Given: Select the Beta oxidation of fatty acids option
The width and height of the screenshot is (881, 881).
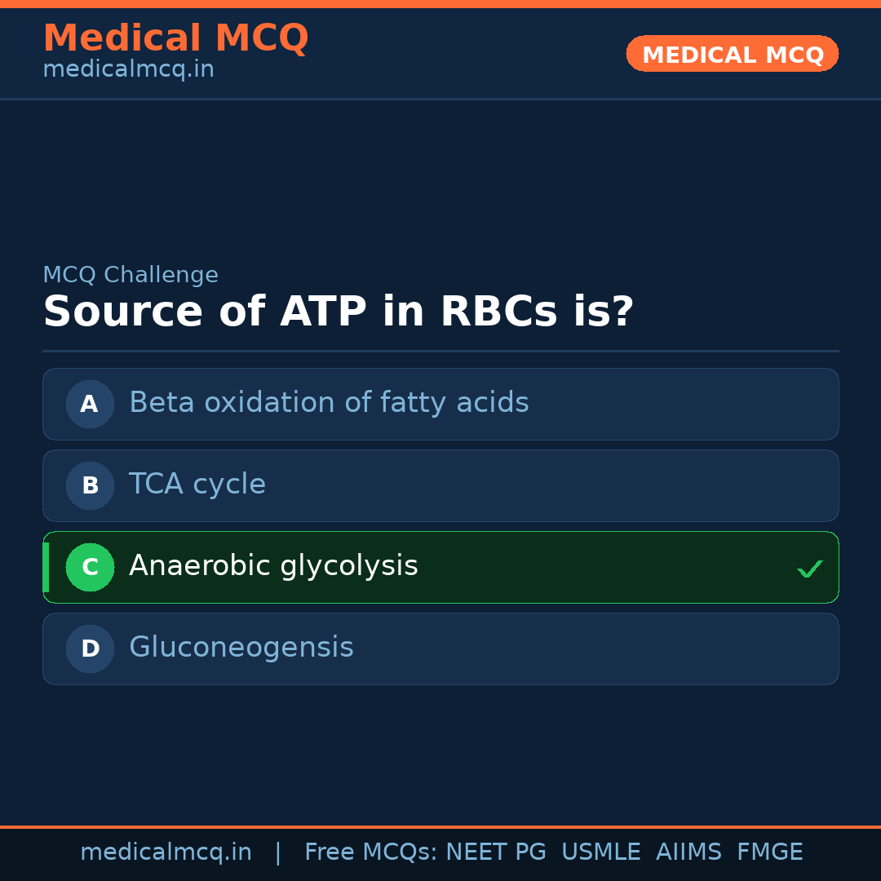Looking at the screenshot, I should click(329, 403).
